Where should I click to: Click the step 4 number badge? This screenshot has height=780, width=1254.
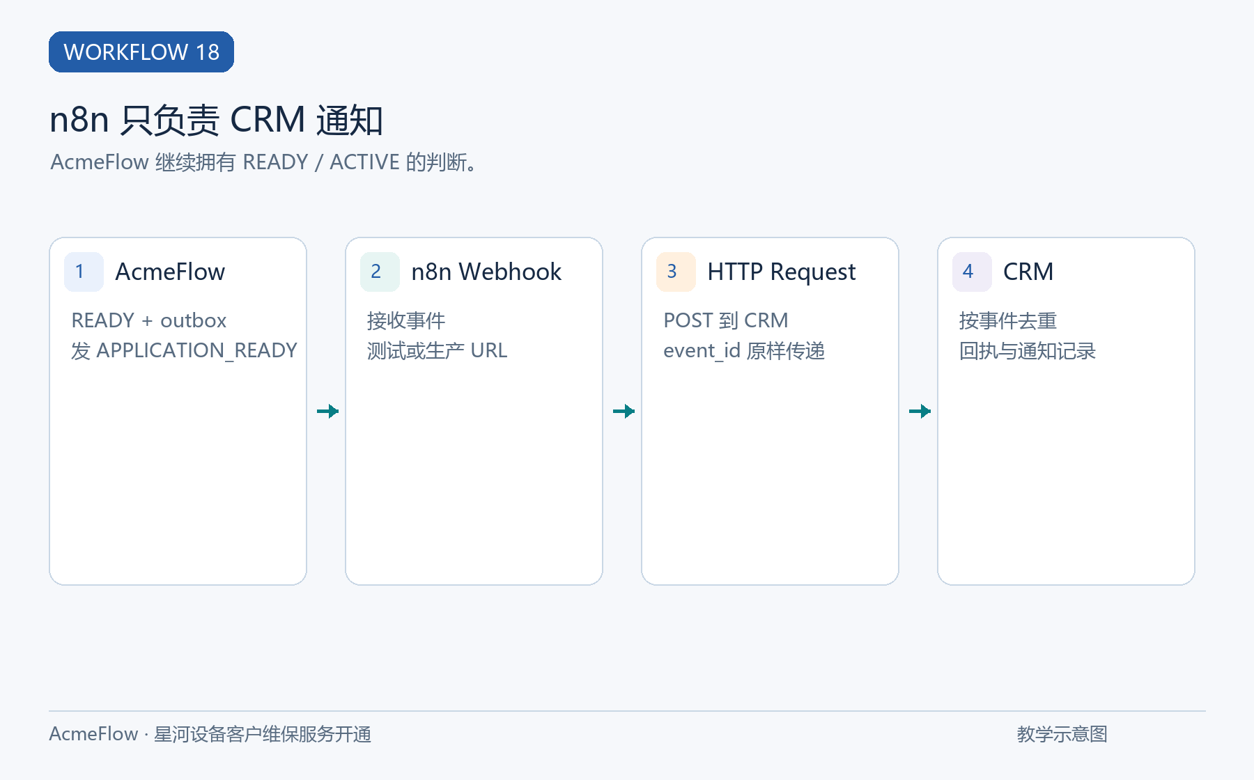(972, 272)
